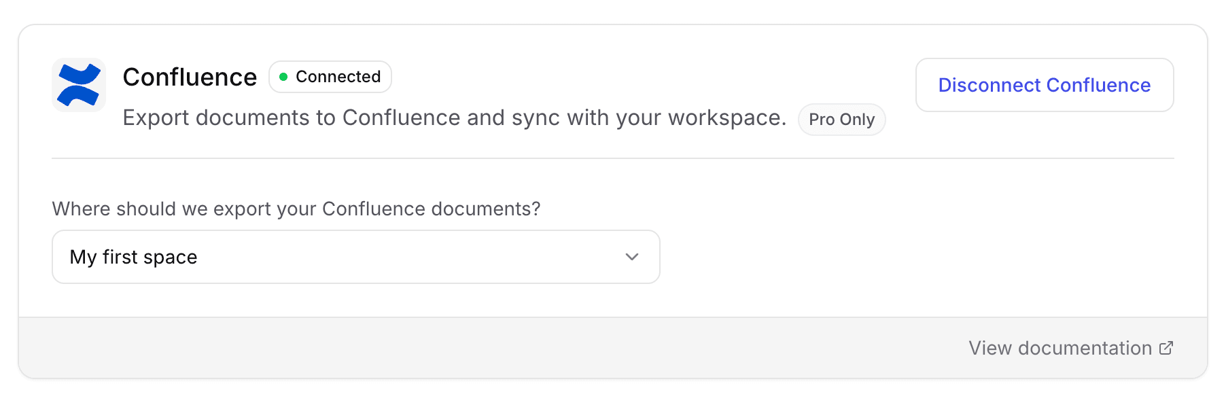Click the Disconnect Confluence button

coord(1045,85)
